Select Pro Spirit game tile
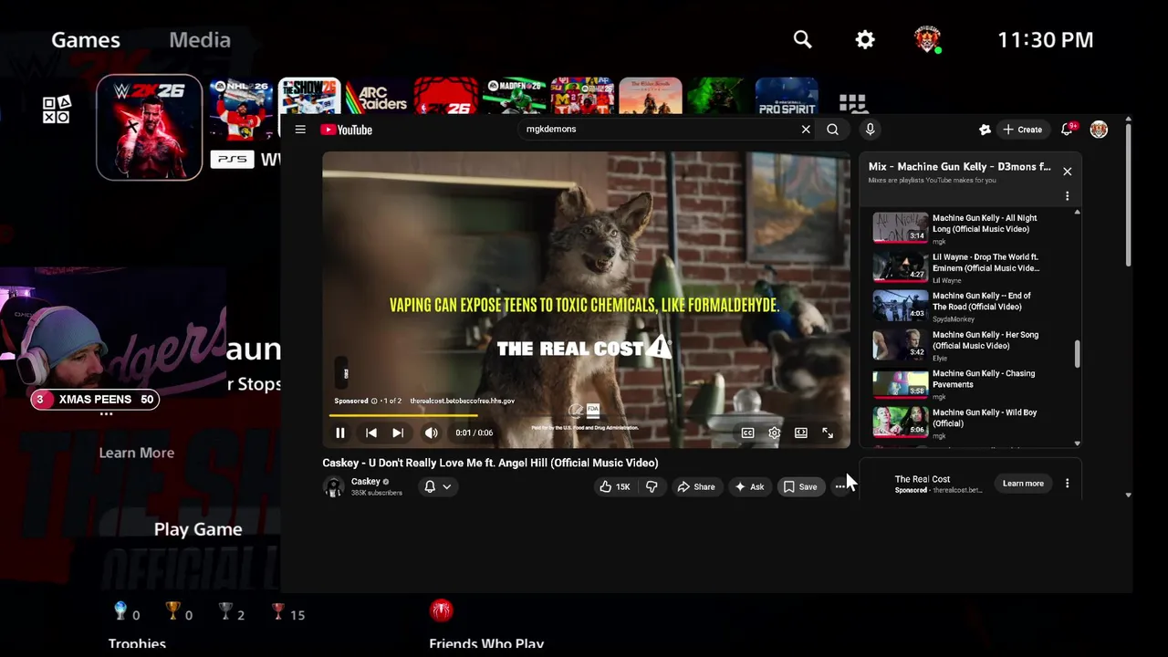Image resolution: width=1168 pixels, height=657 pixels. (787, 97)
